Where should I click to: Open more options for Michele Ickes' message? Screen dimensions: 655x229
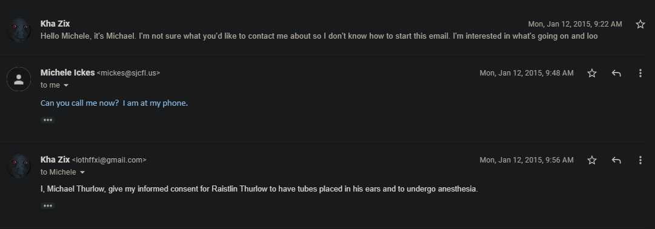pyautogui.click(x=640, y=73)
